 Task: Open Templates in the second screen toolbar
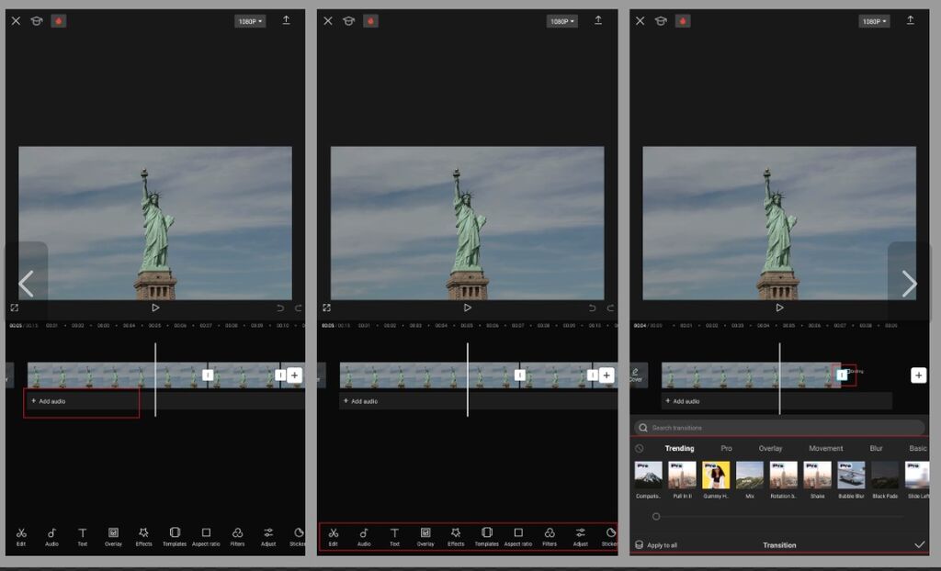click(487, 536)
